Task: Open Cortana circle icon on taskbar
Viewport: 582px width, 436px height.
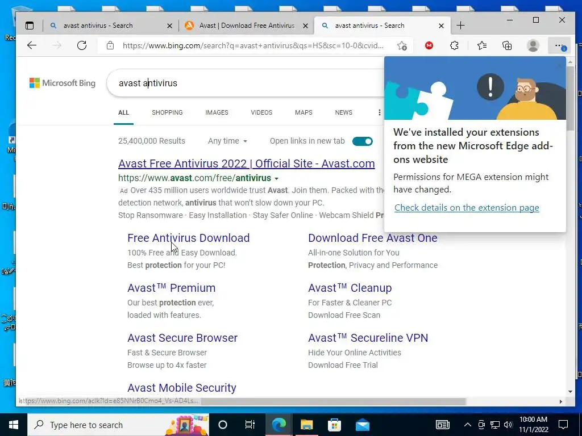Action: [223, 425]
